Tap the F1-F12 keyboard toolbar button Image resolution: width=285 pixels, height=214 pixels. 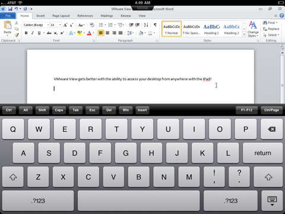(246, 110)
